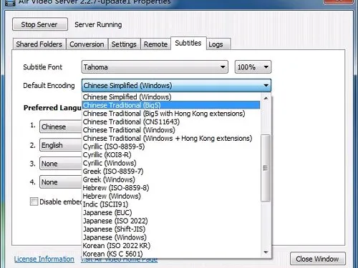Choose Chinese Simplified (Windows) list entry
The image size is (358, 268).
(171, 97)
